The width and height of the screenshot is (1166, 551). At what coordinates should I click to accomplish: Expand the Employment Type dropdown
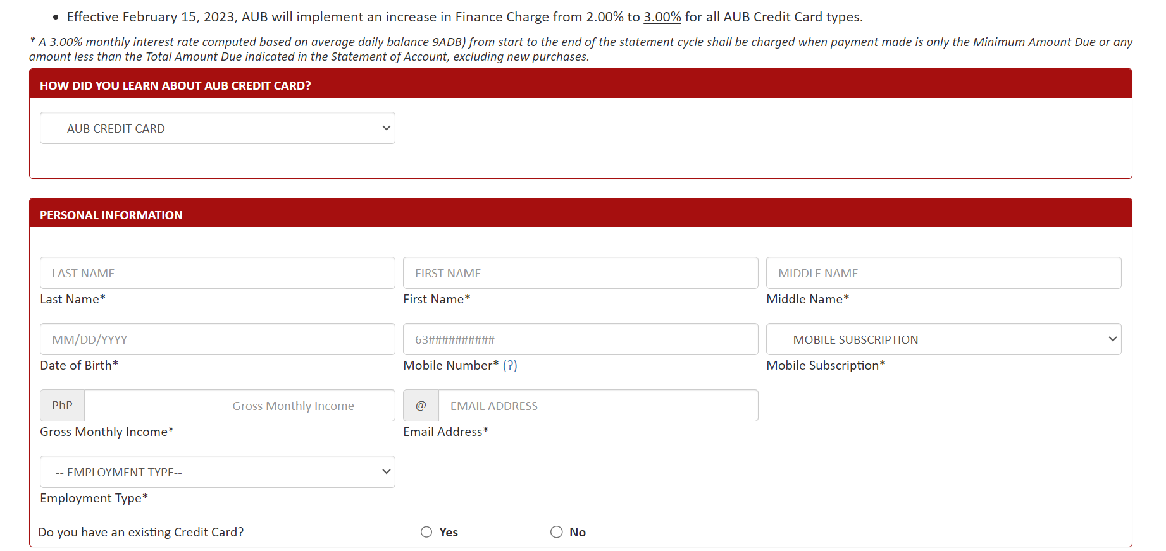[x=218, y=472]
